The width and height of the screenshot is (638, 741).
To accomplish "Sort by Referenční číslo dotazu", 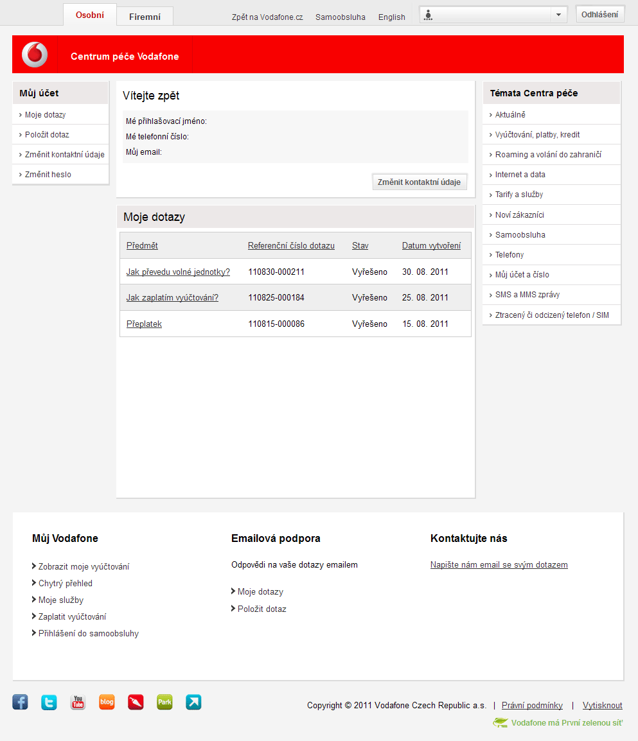I will point(291,246).
